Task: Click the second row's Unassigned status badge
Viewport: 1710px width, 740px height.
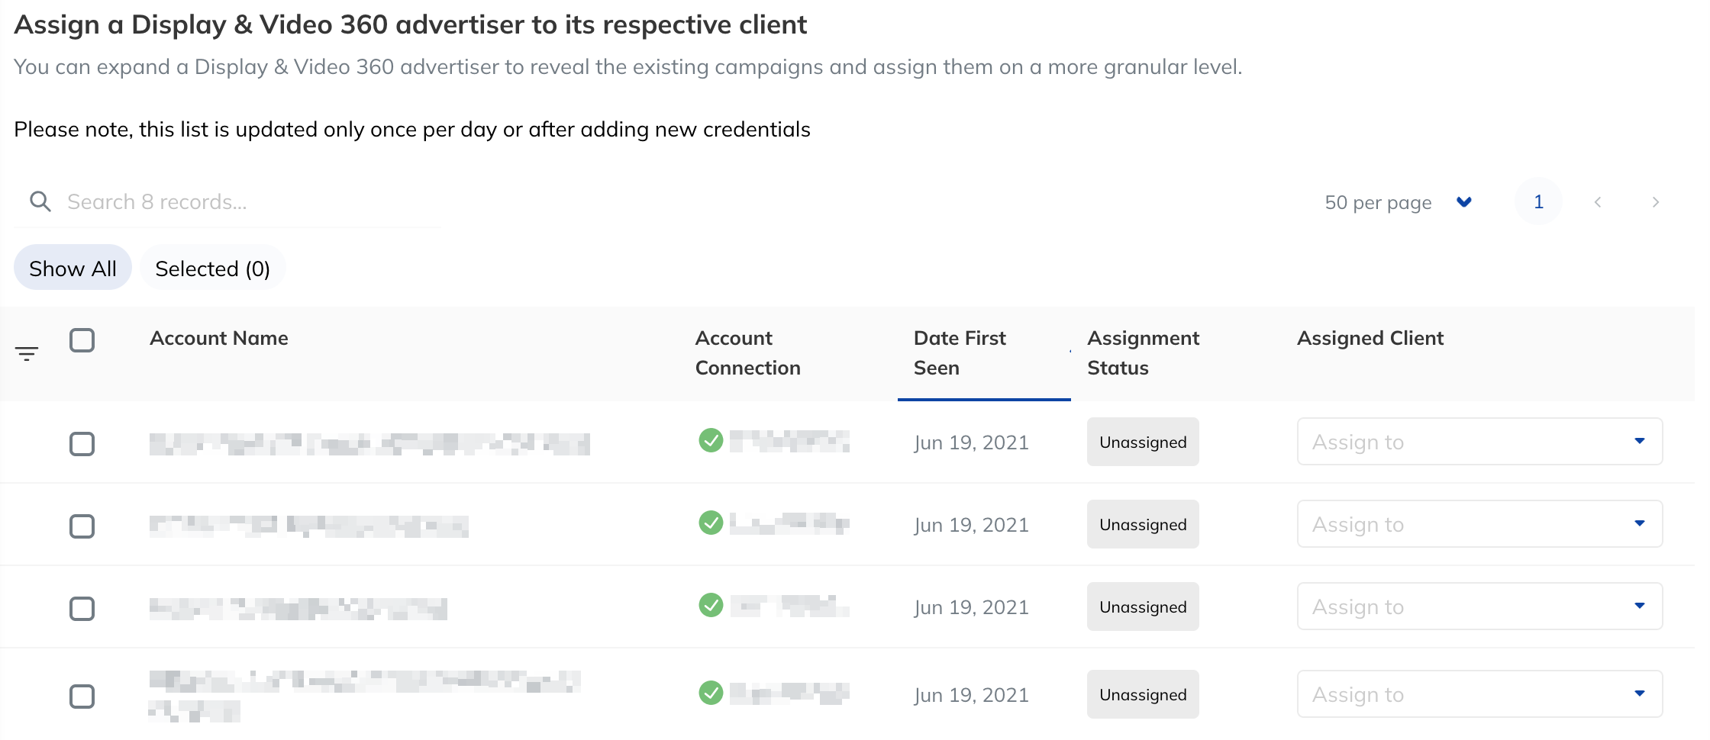Action: 1143,524
